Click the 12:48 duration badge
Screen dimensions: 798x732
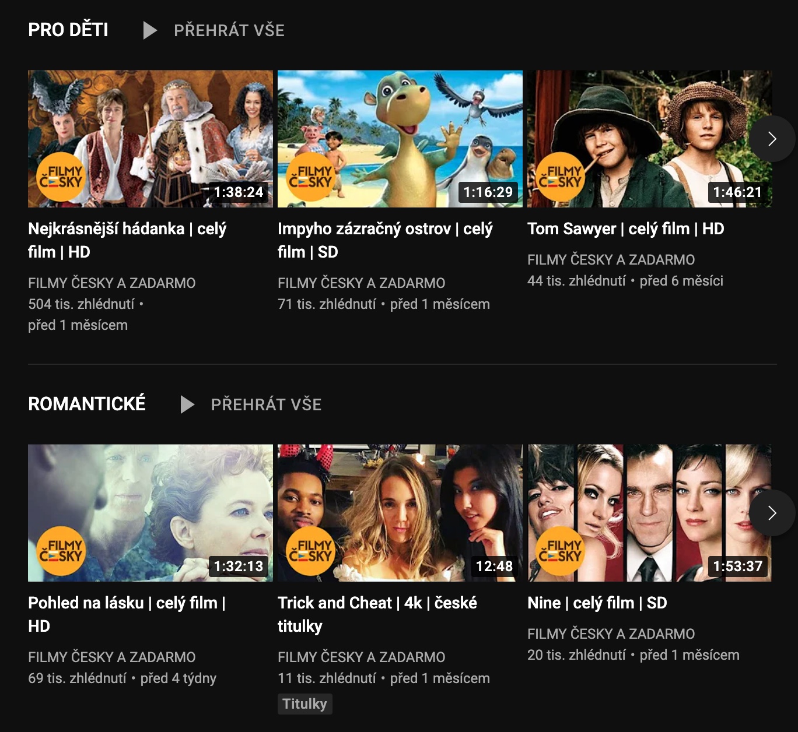(494, 566)
